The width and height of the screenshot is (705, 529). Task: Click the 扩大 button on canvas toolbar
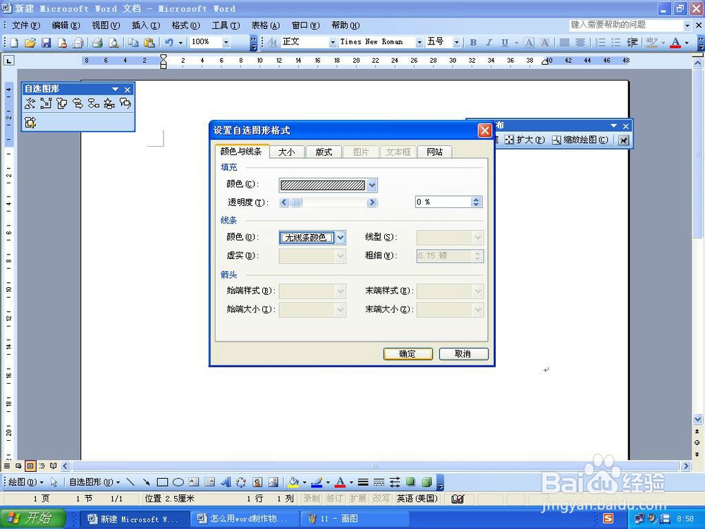click(525, 140)
